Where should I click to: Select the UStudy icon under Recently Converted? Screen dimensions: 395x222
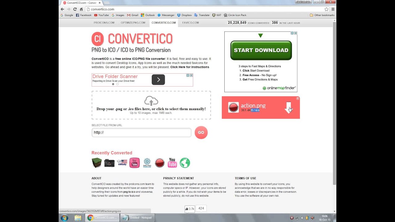pos(122,163)
